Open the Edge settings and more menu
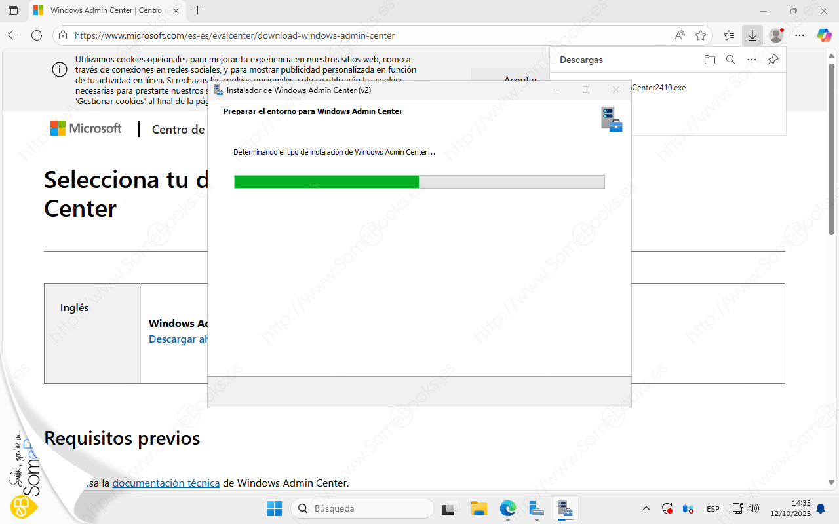The height and width of the screenshot is (524, 839). 800,35
